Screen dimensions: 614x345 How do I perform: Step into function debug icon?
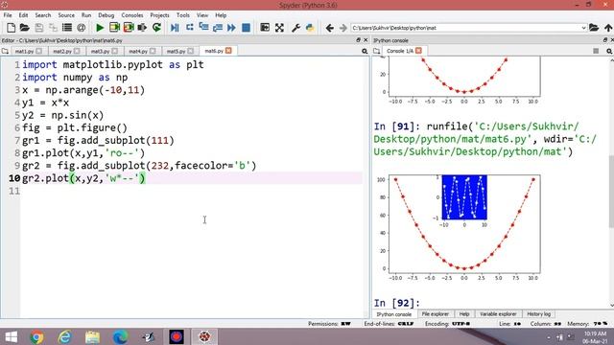[203, 28]
